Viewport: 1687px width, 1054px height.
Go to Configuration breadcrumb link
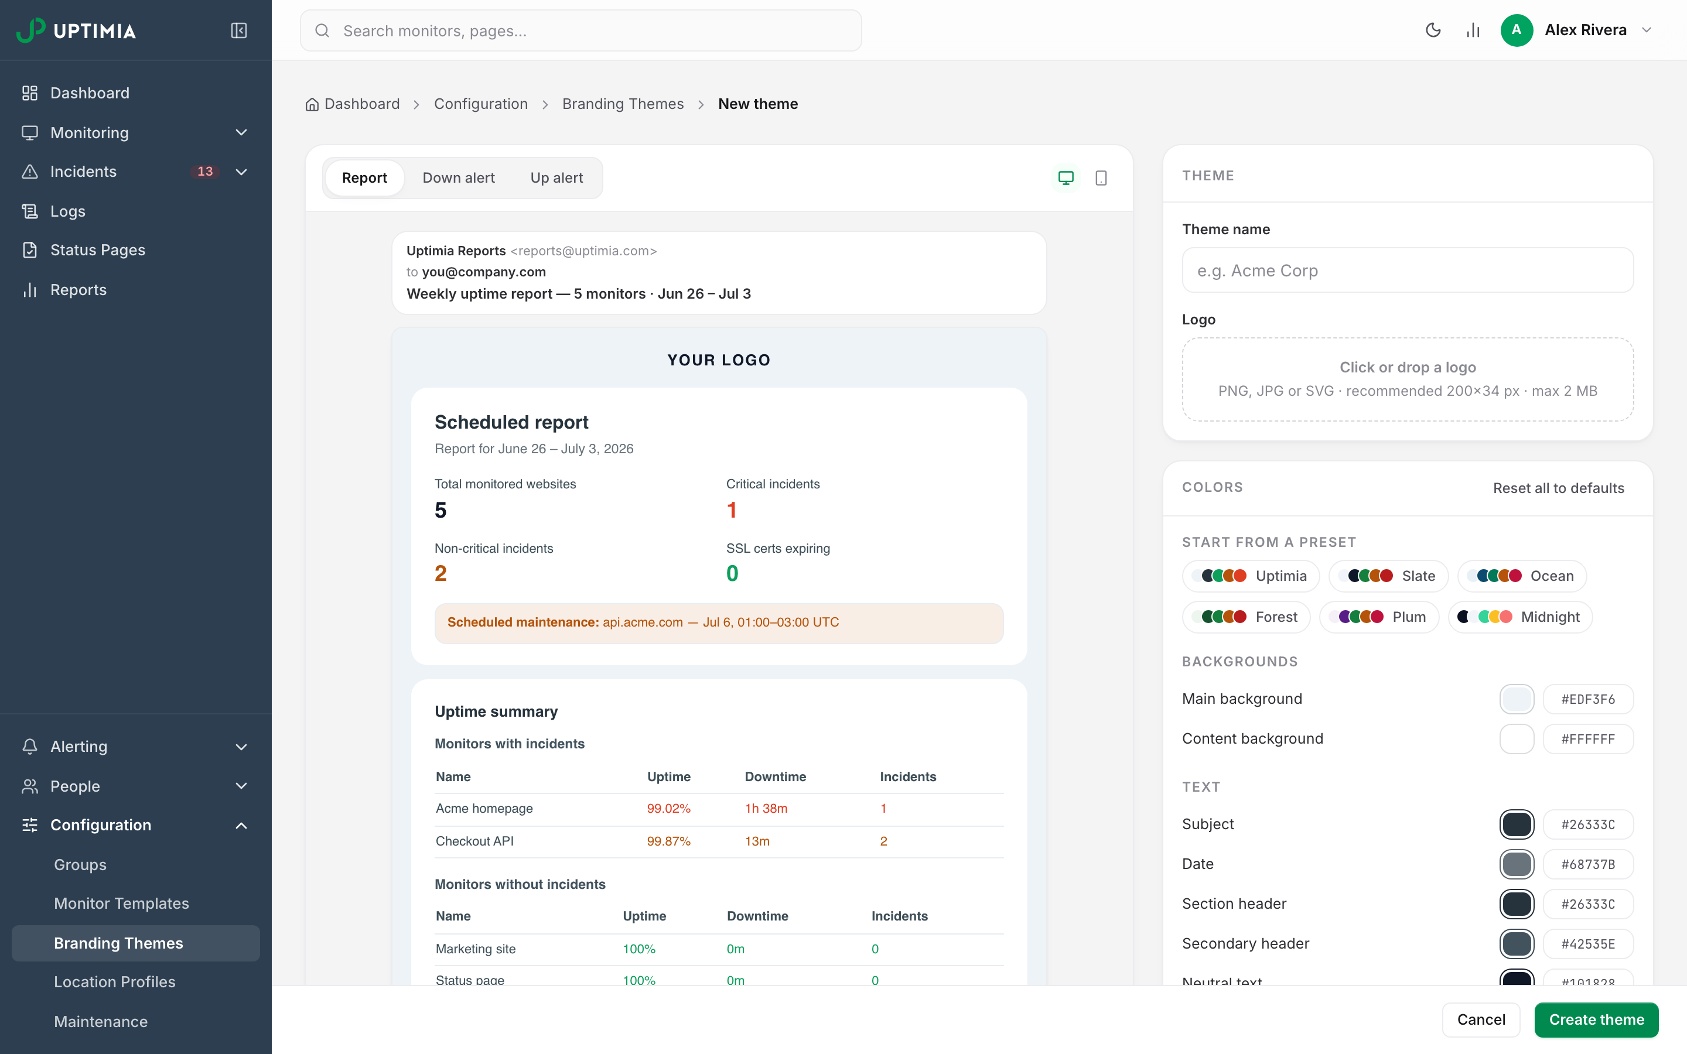click(481, 104)
